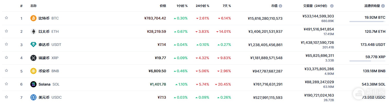Viewport: 389px width, 104px height.
Task: Sort table by 价格 column header
Action: point(163,6)
